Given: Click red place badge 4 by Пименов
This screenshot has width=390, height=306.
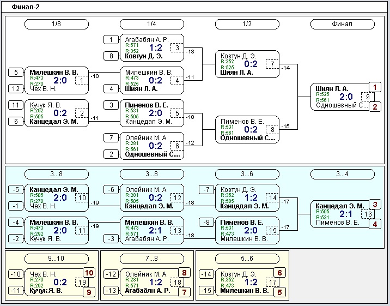Looking at the screenshot, I should [375, 224].
